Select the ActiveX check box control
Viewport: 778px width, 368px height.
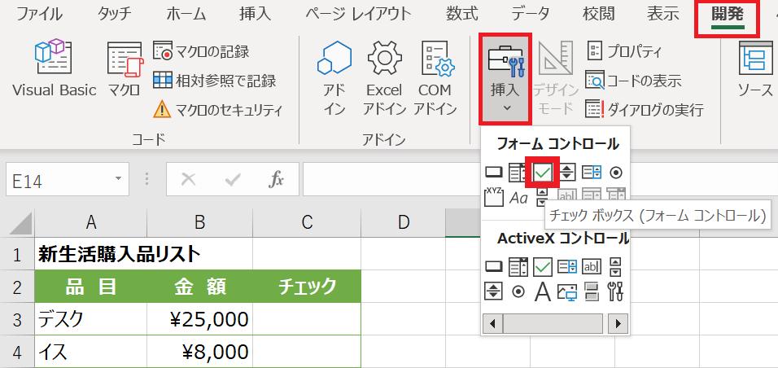pos(543,265)
